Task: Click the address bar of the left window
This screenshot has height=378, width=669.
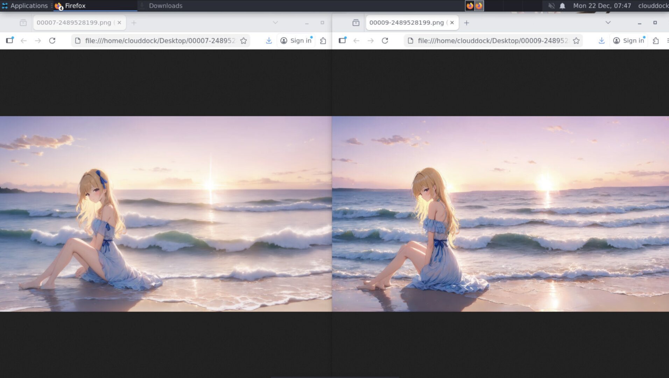Action: pyautogui.click(x=157, y=41)
